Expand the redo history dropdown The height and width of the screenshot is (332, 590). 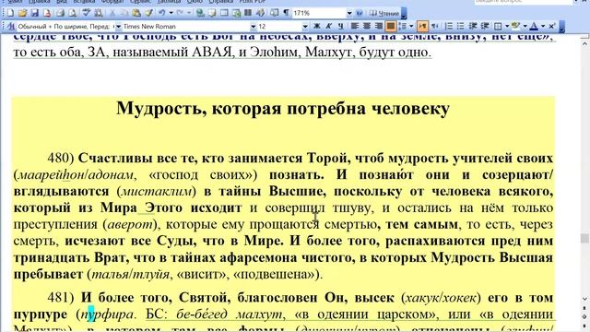(189, 13)
